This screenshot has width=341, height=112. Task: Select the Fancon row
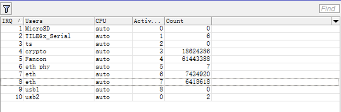tap(170, 59)
